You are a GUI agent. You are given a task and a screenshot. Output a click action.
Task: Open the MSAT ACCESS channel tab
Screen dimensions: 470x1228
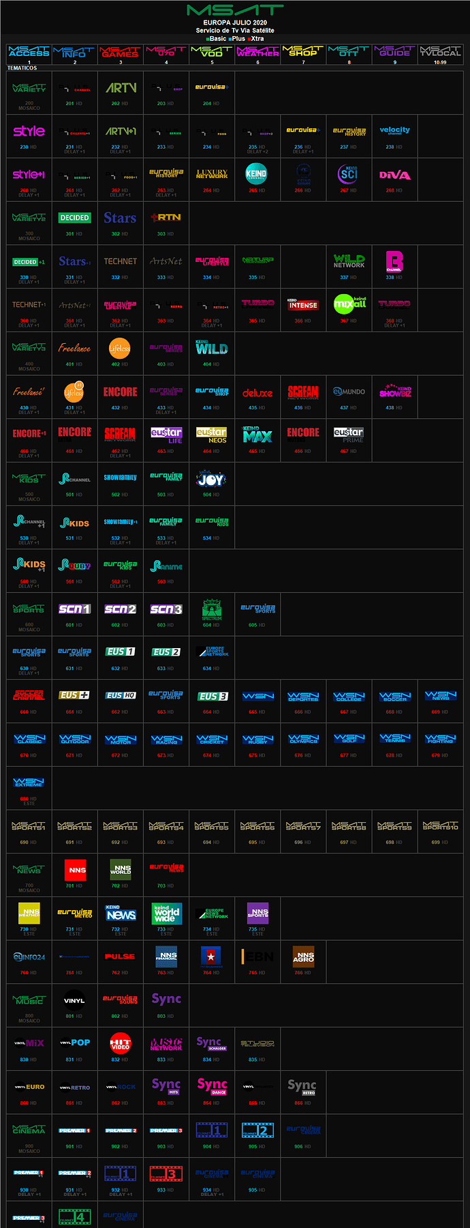(29, 51)
